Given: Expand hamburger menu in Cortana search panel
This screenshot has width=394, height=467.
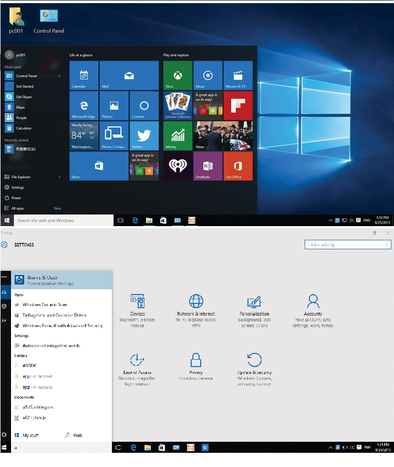Looking at the screenshot, I should pos(4,277).
